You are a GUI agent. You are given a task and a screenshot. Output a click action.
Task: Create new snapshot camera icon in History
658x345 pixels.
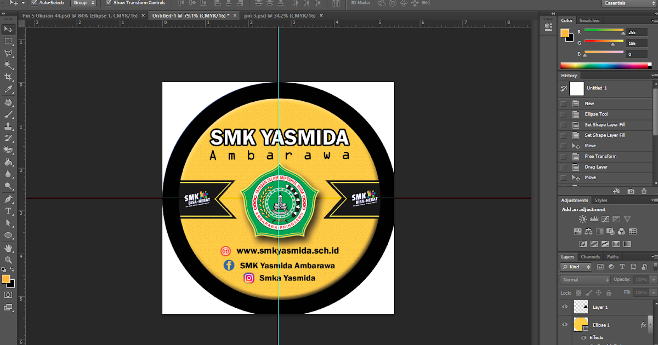coord(631,191)
